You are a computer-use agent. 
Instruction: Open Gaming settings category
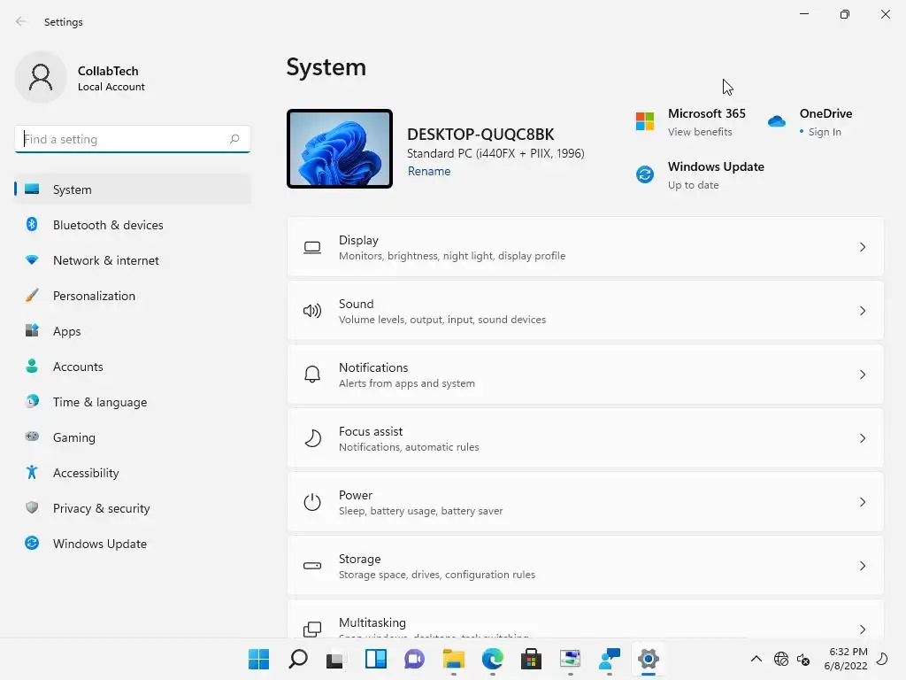133,437
